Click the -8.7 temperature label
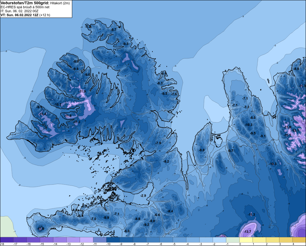This screenshot has height=246, width=306. click(x=114, y=30)
